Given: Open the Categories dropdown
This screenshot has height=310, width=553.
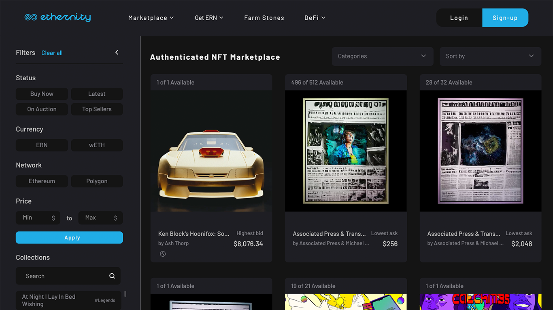Looking at the screenshot, I should point(383,57).
